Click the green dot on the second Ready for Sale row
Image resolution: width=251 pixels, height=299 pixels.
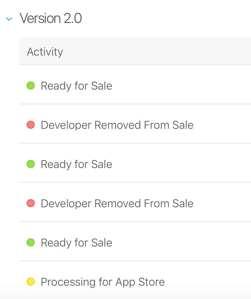pos(31,164)
